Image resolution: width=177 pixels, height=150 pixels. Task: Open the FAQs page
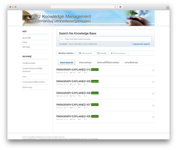[x=25, y=42]
